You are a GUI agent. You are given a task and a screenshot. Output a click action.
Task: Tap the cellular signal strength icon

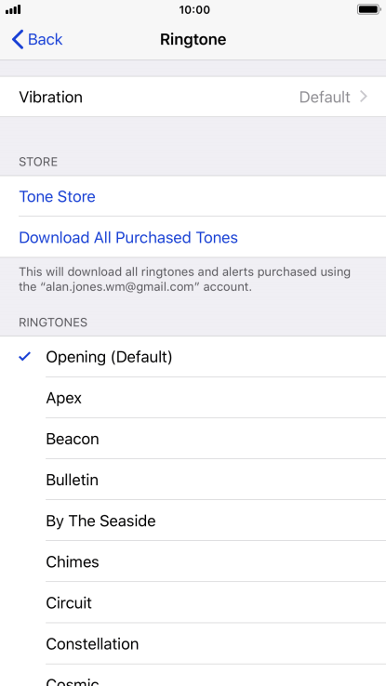tap(13, 9)
